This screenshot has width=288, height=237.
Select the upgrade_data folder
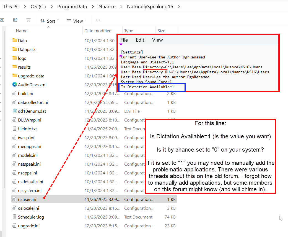click(x=31, y=76)
